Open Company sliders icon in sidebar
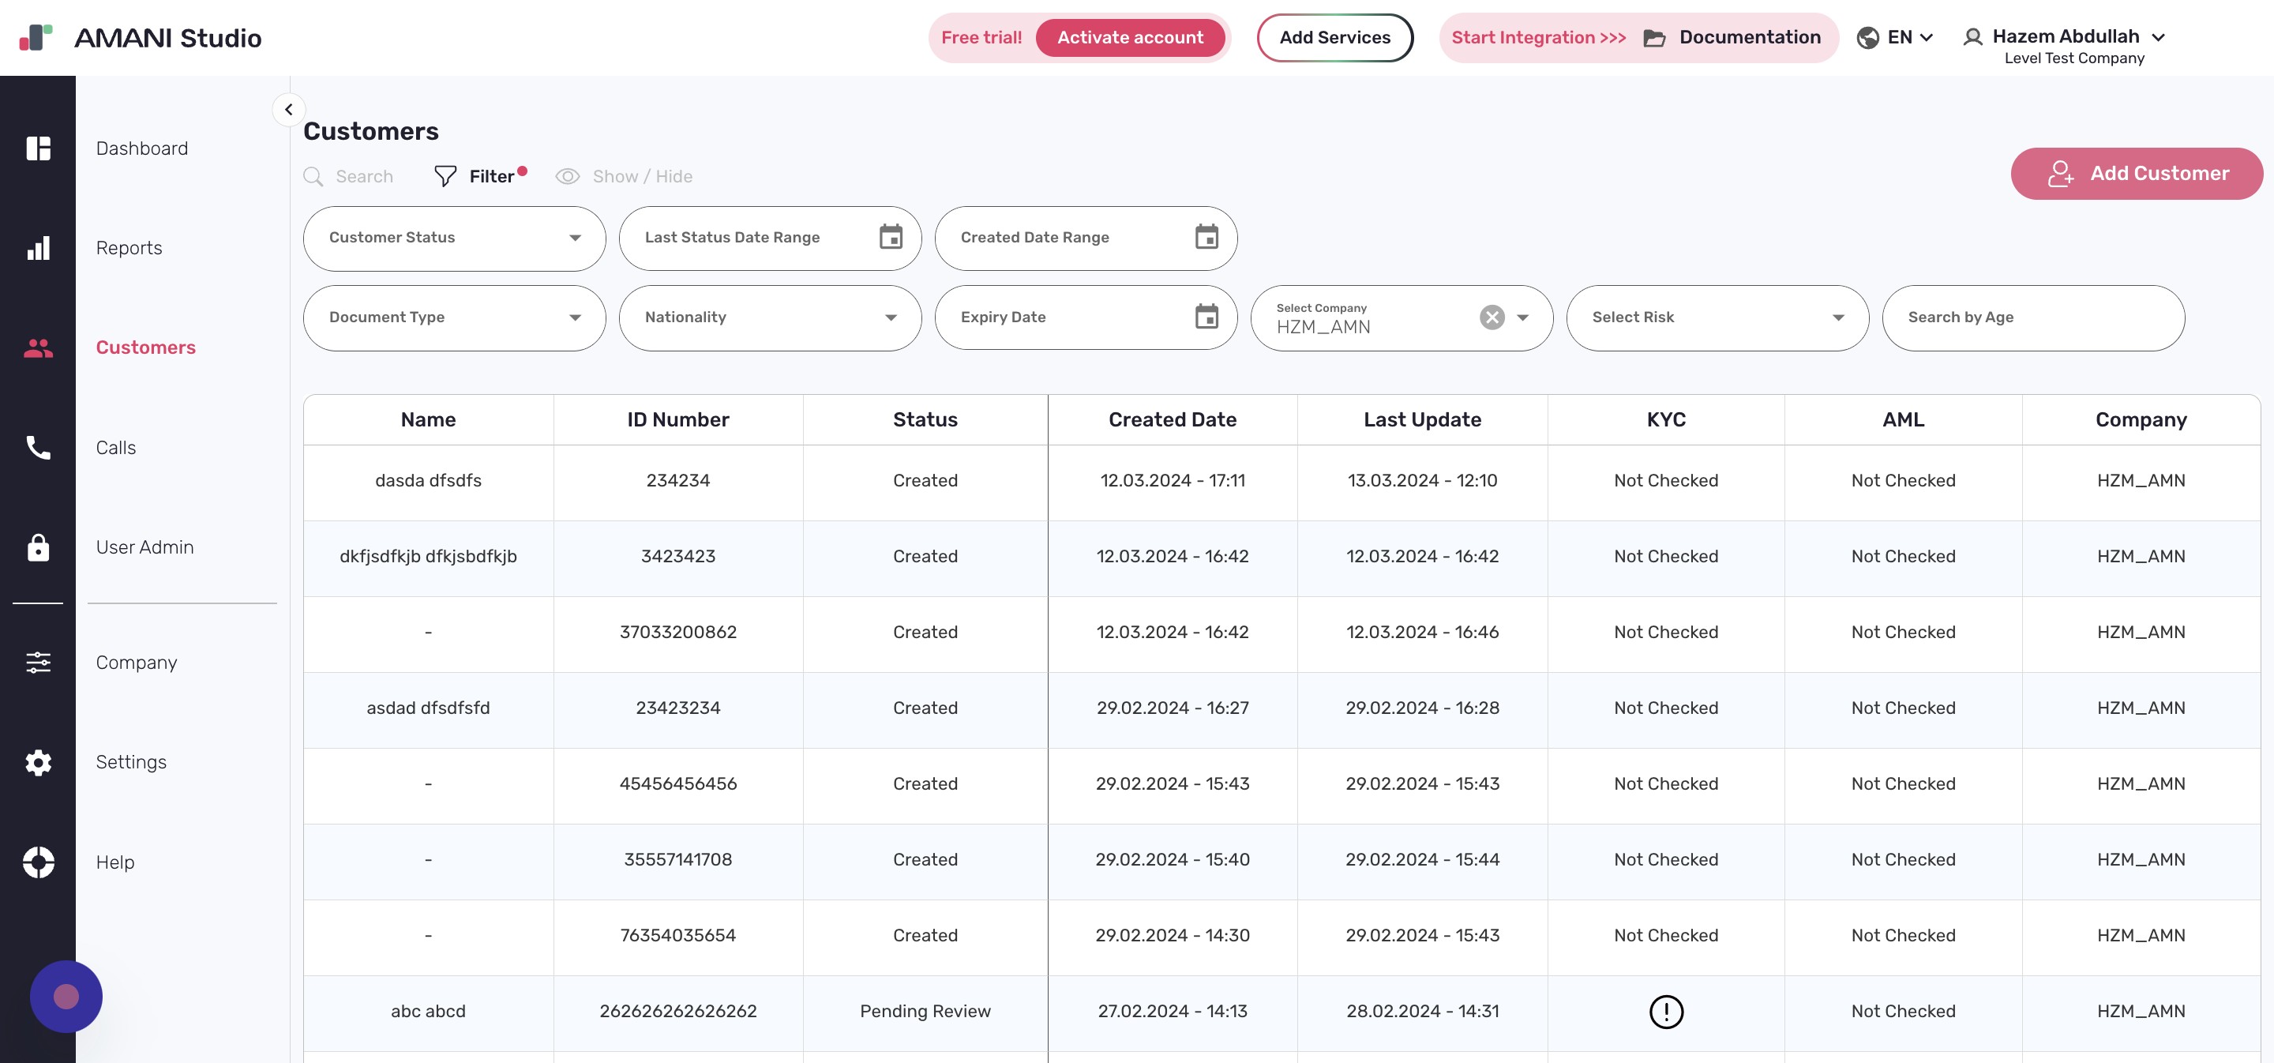This screenshot has height=1063, width=2274. click(x=38, y=662)
